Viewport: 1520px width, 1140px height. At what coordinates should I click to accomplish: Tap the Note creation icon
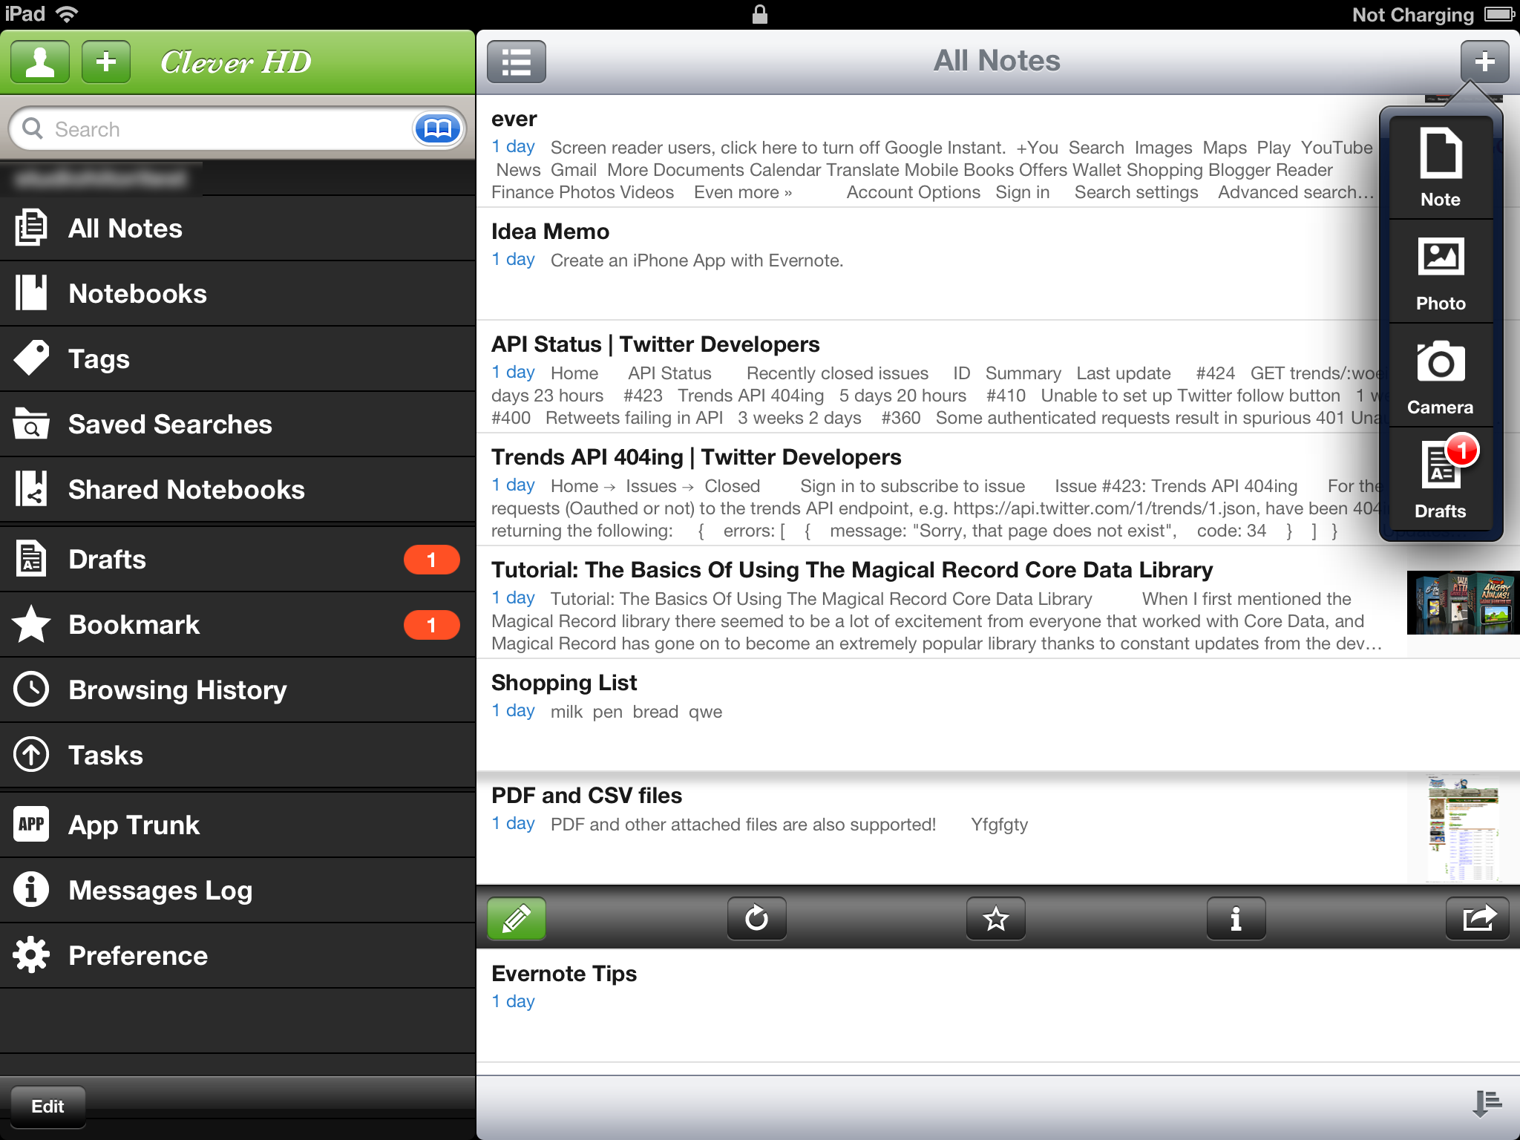[x=1438, y=168]
